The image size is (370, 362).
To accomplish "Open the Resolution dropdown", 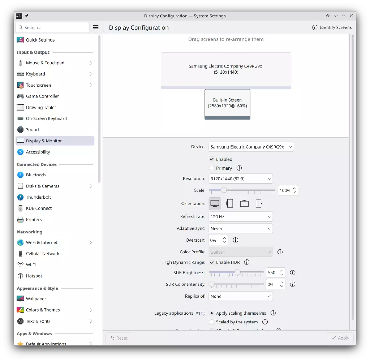I will pos(240,178).
